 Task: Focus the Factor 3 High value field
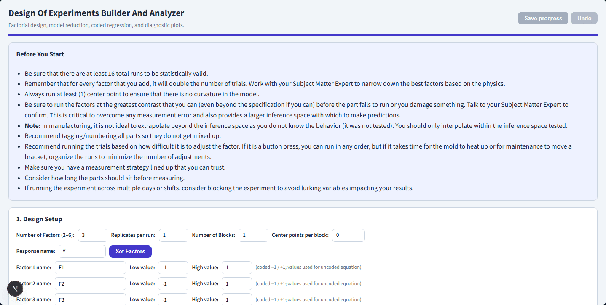(237, 300)
